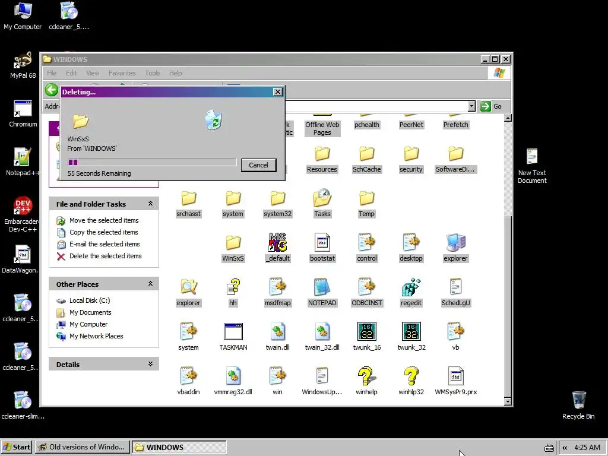Click the Back arrow in Explorer toolbar

[x=52, y=90]
